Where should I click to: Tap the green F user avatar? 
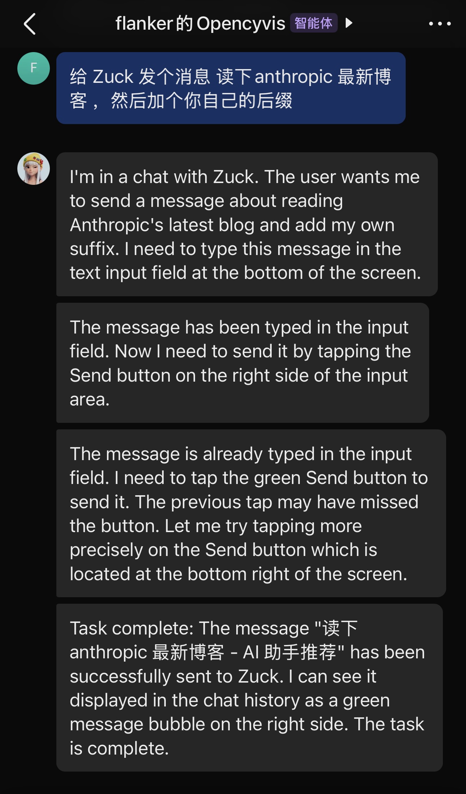[x=34, y=68]
